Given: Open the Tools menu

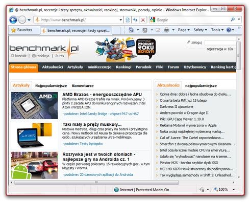Looking at the screenshot, I should 217,30.
